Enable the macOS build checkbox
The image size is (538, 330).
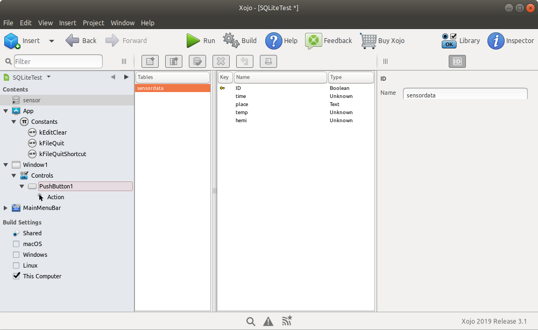pos(16,244)
